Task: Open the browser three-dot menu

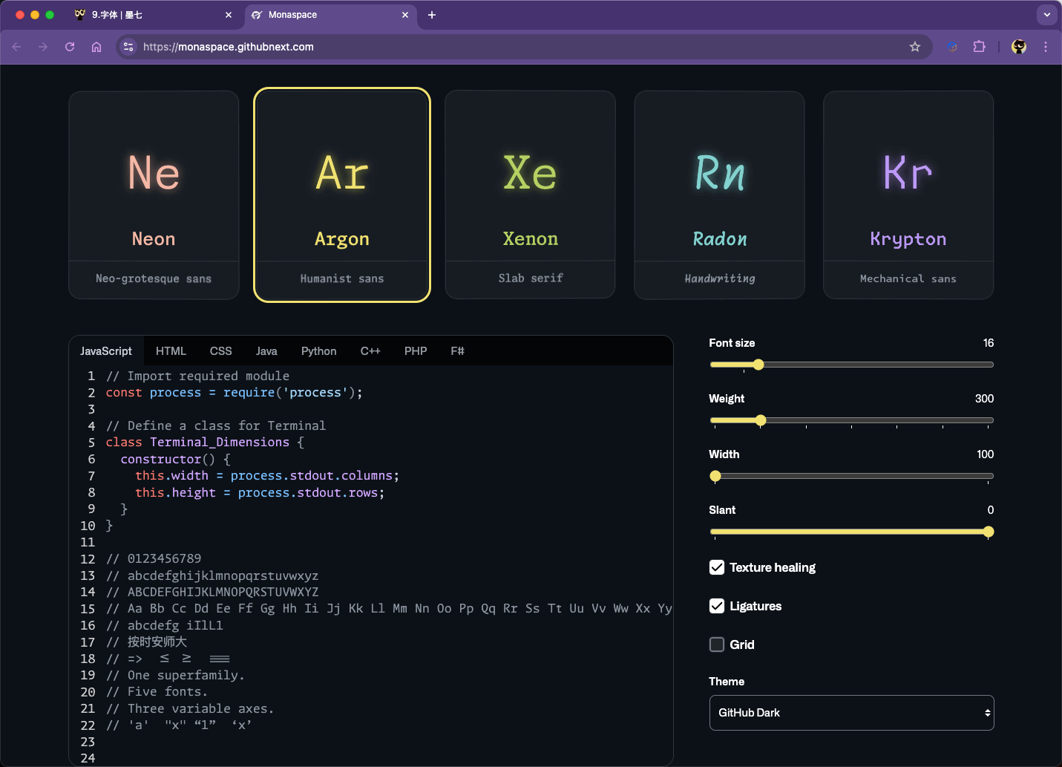Action: click(1046, 47)
